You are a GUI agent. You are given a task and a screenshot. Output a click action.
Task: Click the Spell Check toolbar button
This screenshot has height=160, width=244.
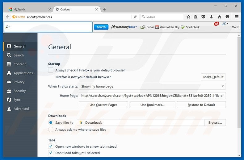(x=190, y=27)
